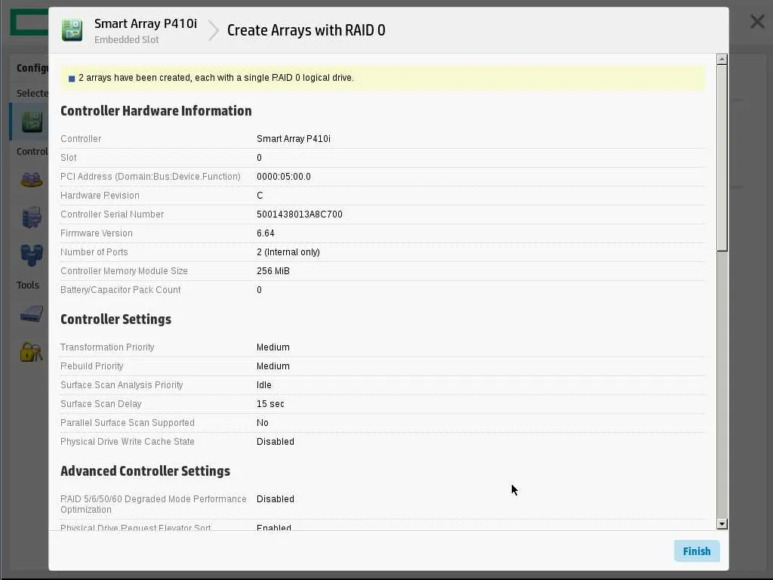The width and height of the screenshot is (773, 580).
Task: Click the 'Controller Hardware Information' heading
Action: pyautogui.click(x=156, y=111)
